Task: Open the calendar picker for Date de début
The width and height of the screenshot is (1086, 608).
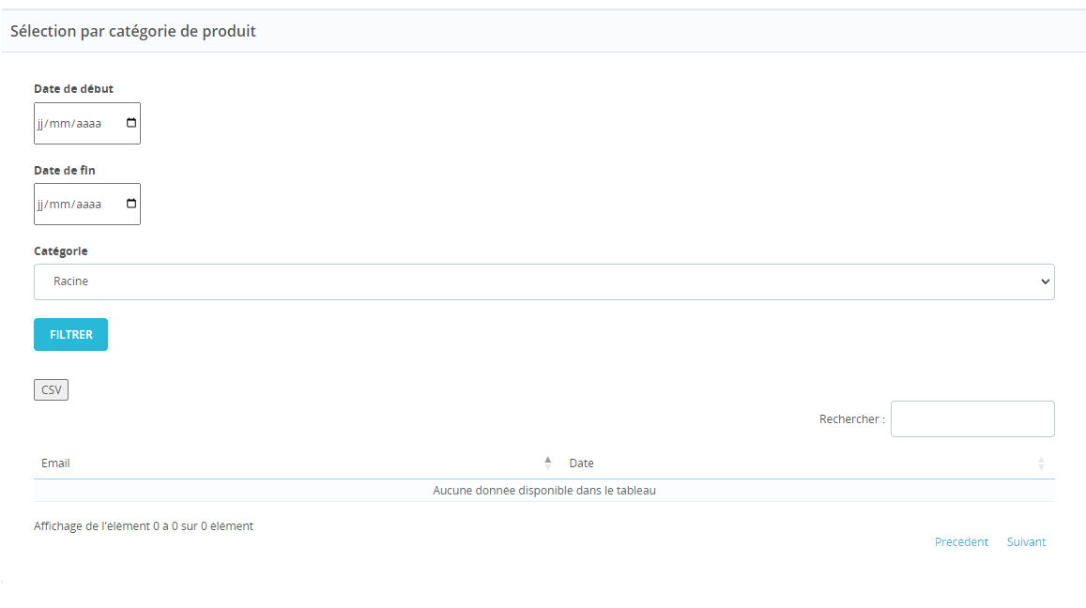Action: coord(130,123)
